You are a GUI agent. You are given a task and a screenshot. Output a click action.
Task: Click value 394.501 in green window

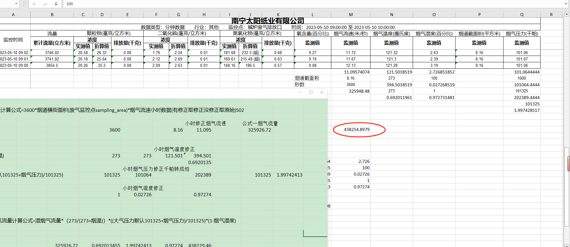[x=202, y=156]
